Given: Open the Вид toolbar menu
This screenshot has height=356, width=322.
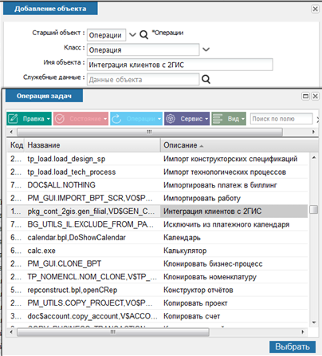Looking at the screenshot, I should pyautogui.click(x=229, y=119).
